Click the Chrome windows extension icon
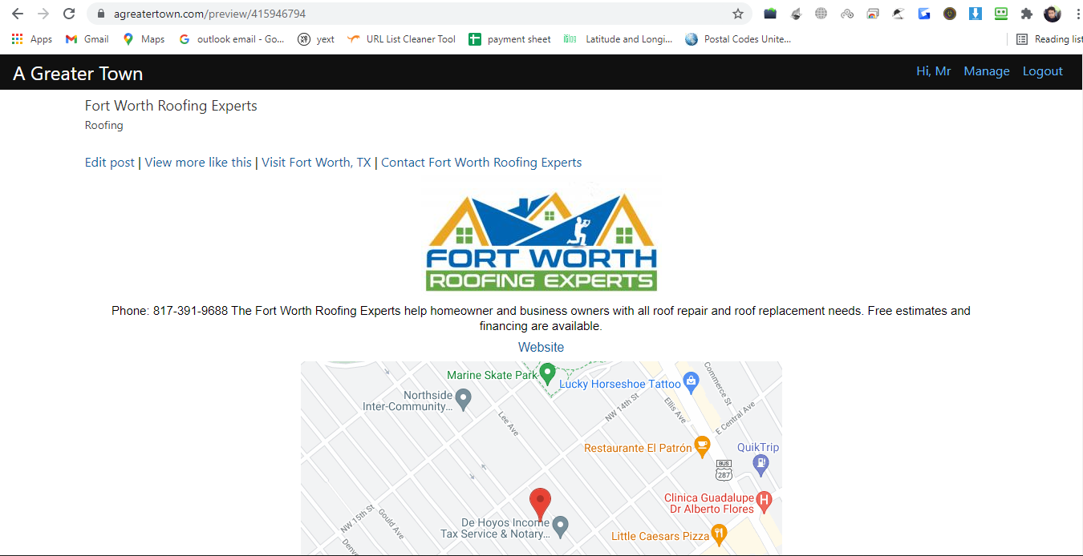Screen dimensions: 1083x556 (x=873, y=14)
